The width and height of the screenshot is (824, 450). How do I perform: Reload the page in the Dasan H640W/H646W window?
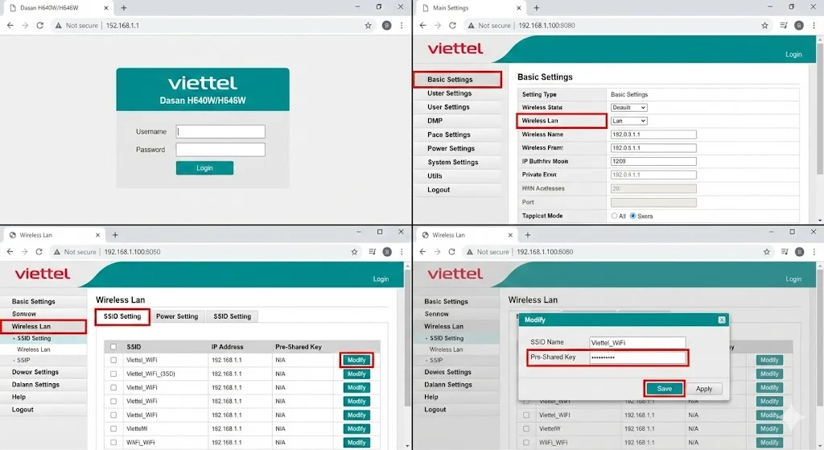pyautogui.click(x=39, y=25)
